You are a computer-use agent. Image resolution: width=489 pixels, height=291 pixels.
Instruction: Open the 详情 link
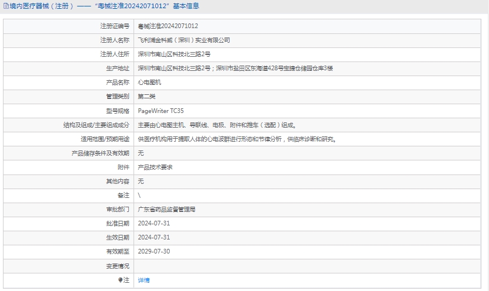click(x=143, y=280)
